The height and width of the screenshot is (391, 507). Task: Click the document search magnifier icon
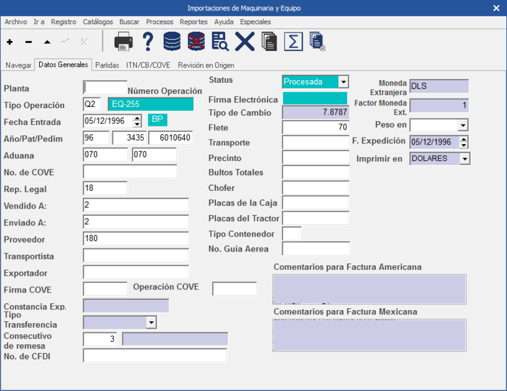point(220,41)
